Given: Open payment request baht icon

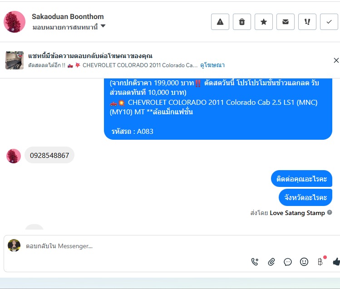Looking at the screenshot, I should tap(320, 261).
